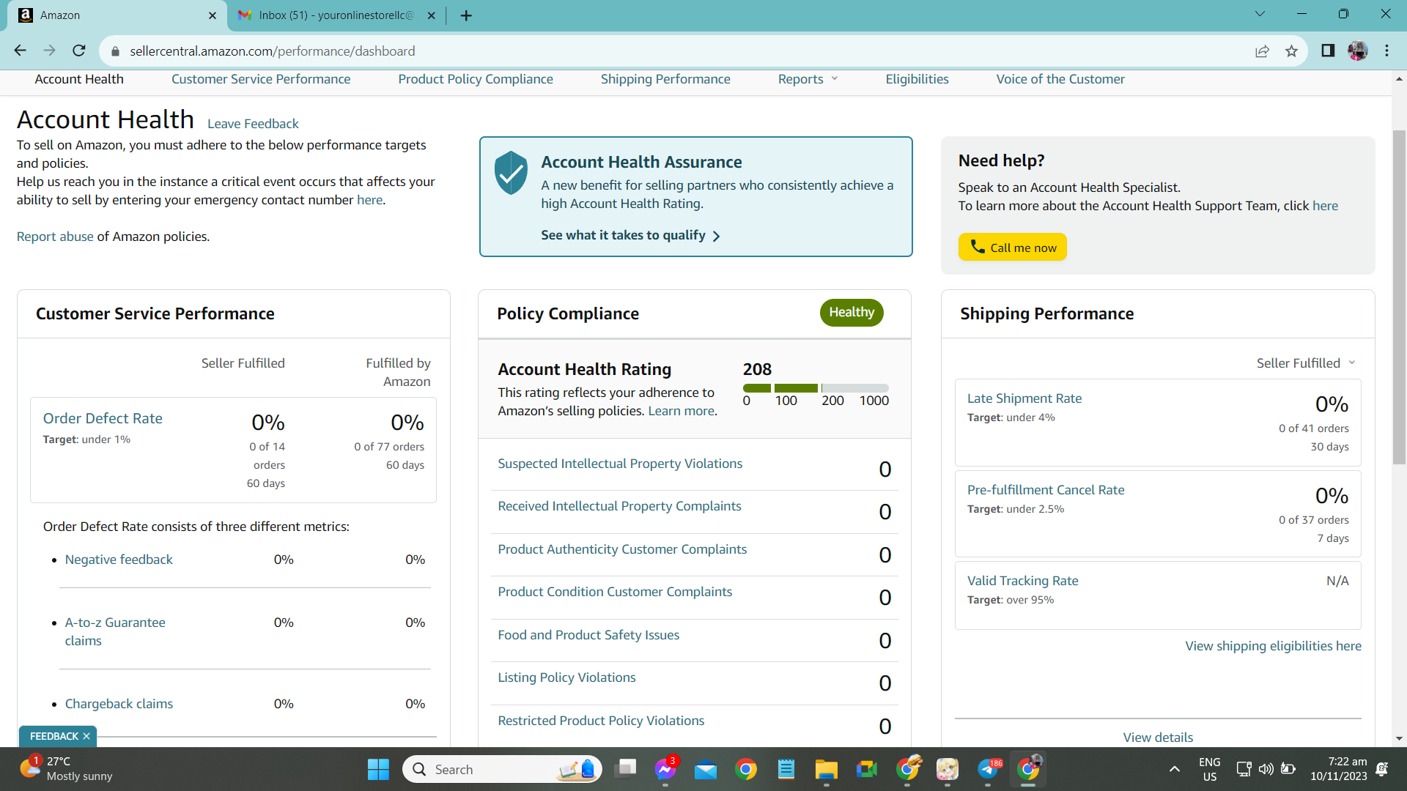The image size is (1407, 791).
Task: Click the Leave Feedback link
Action: 253,124
